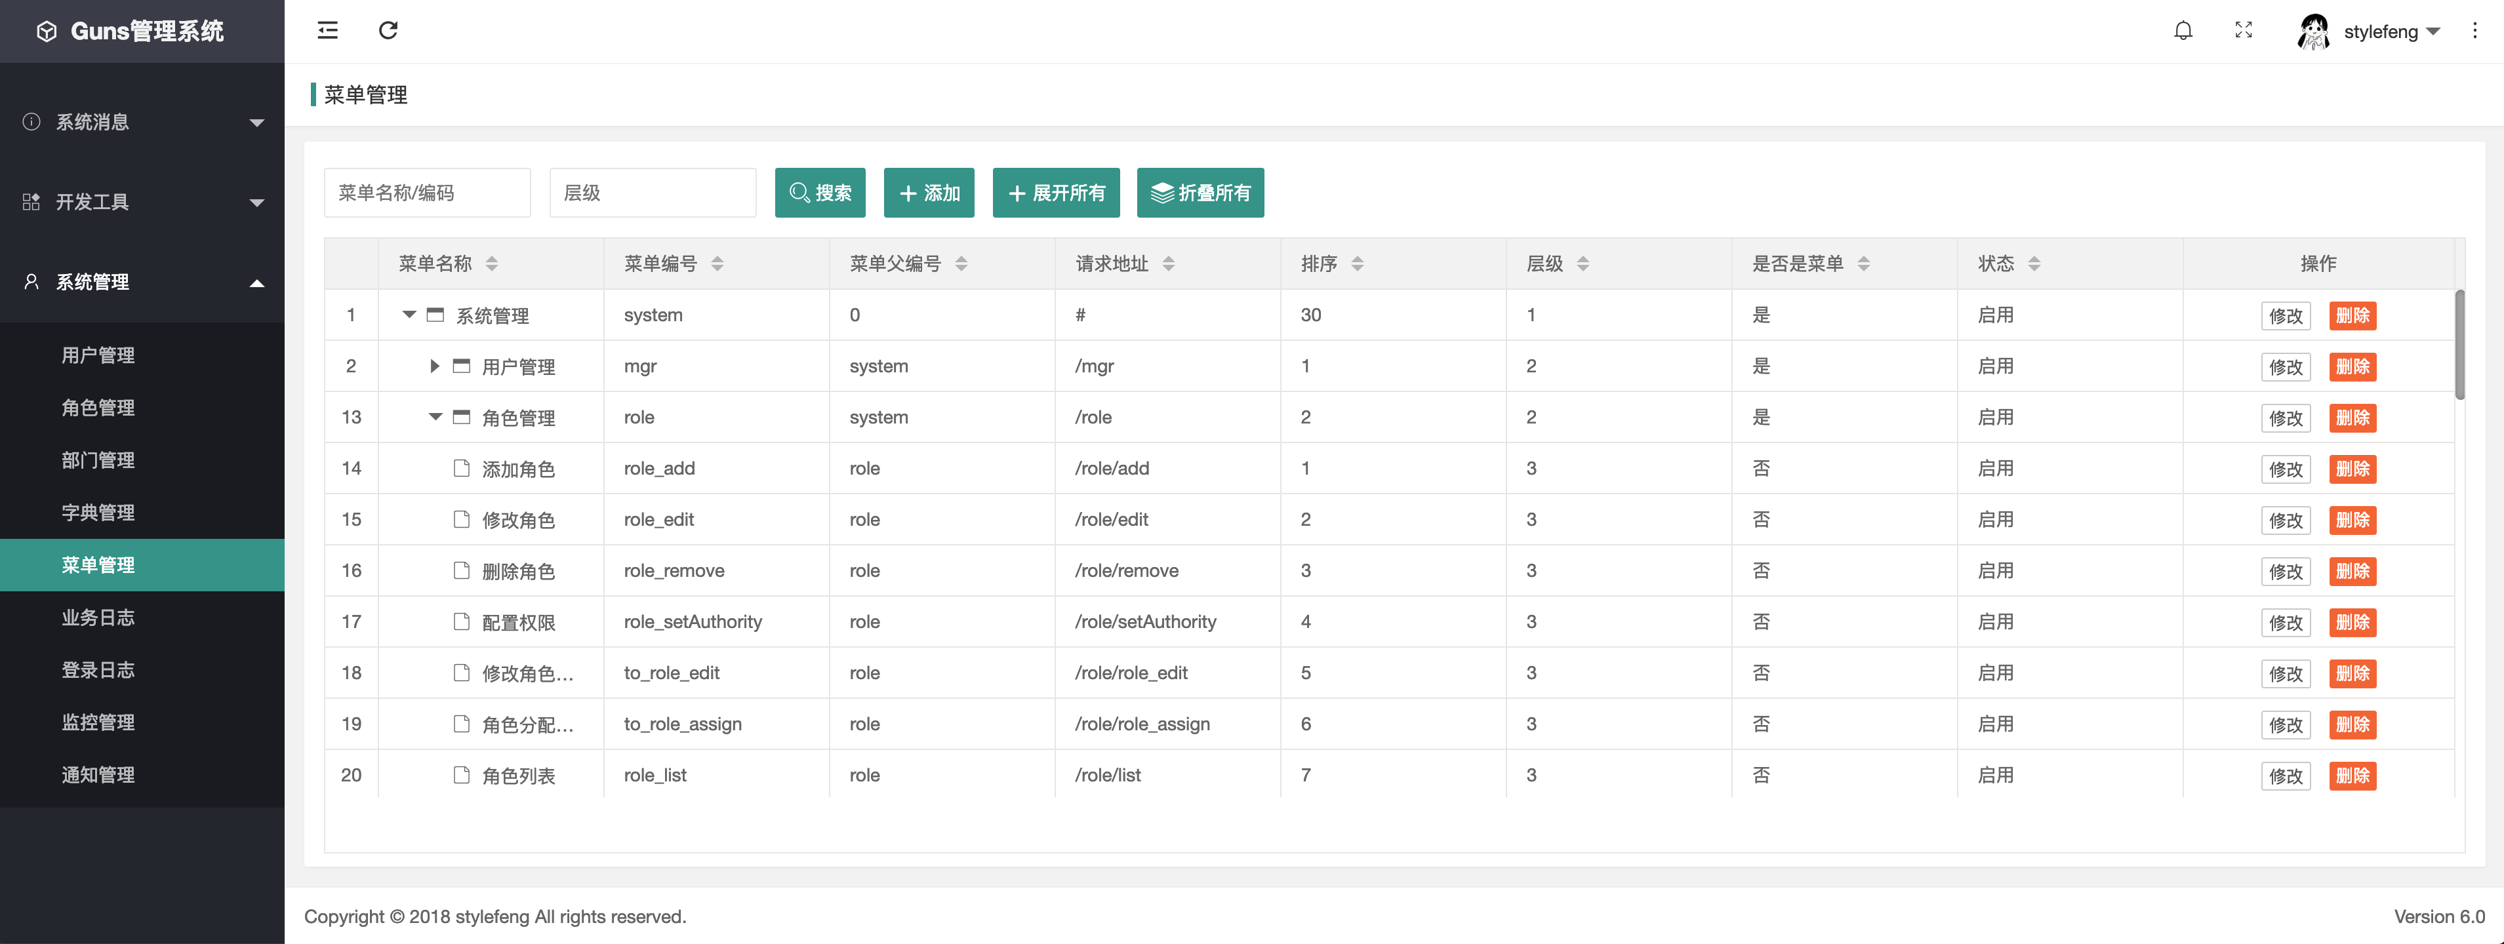The image size is (2504, 944).
Task: Collapse the 系统管理 sidebar group
Action: pyautogui.click(x=256, y=283)
